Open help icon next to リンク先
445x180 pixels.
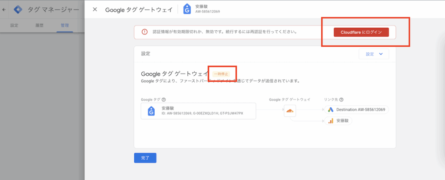[x=341, y=100]
